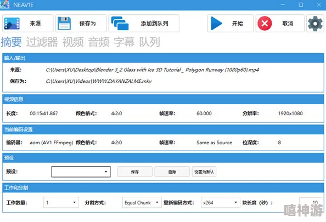Click the 保存 preset save button

(x=134, y=172)
